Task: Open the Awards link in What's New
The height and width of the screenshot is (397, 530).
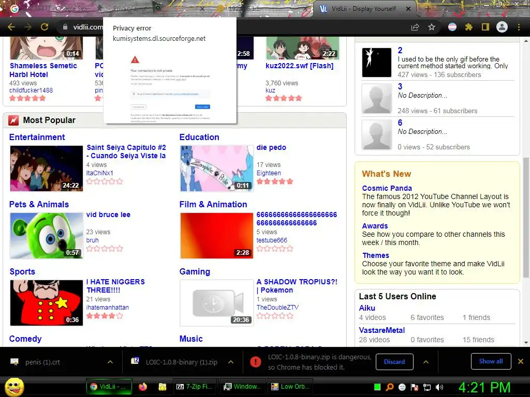Action: tap(375, 226)
